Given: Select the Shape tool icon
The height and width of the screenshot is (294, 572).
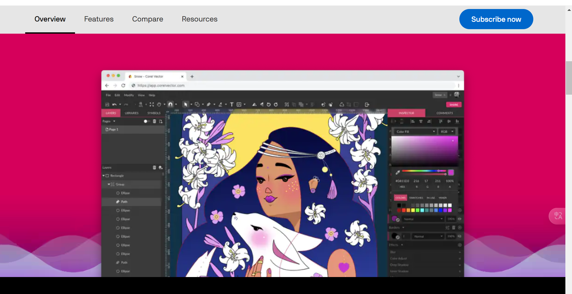Looking at the screenshot, I should pos(197,104).
